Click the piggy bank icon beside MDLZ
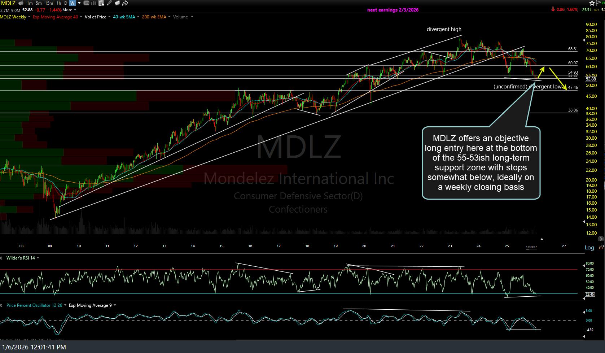 pos(21,3)
